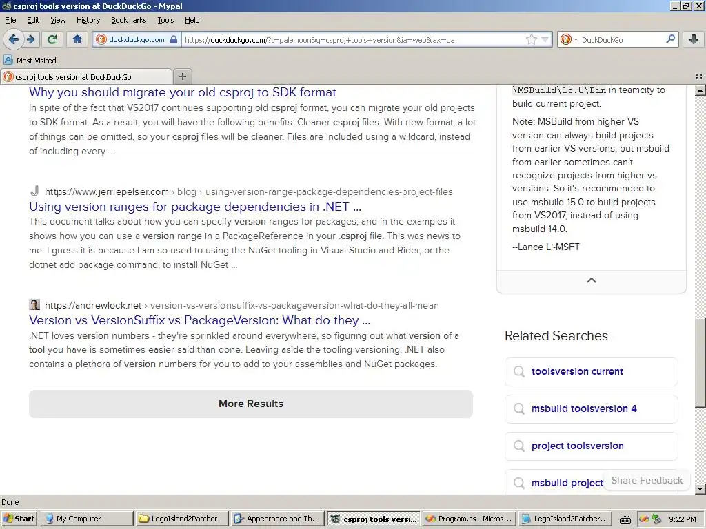This screenshot has height=529, width=706.
Task: Click the jerriepelser.com result URL
Action: (248, 191)
